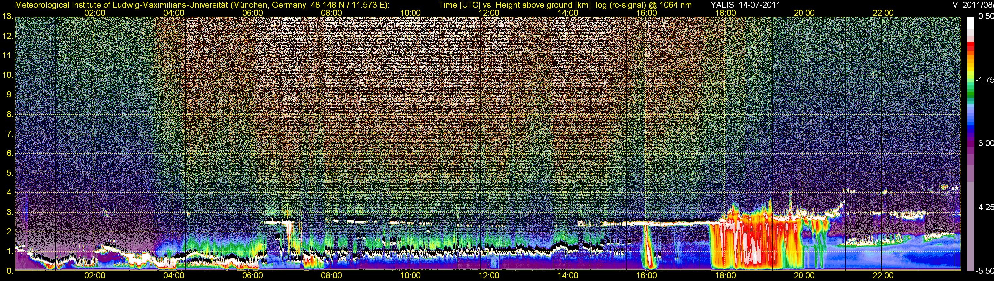This screenshot has height=281, width=994.
Task: Click the 13. km height axis label
Action: click(7, 17)
